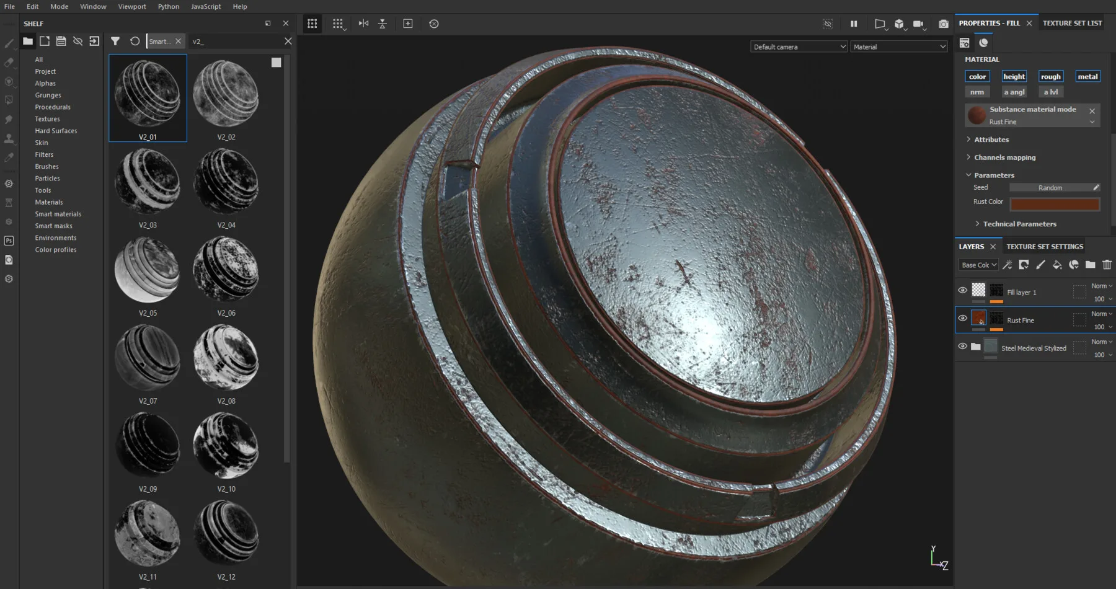The width and height of the screenshot is (1116, 589).
Task: Select the Polygon Fill tool in left toolbar
Action: (9, 100)
